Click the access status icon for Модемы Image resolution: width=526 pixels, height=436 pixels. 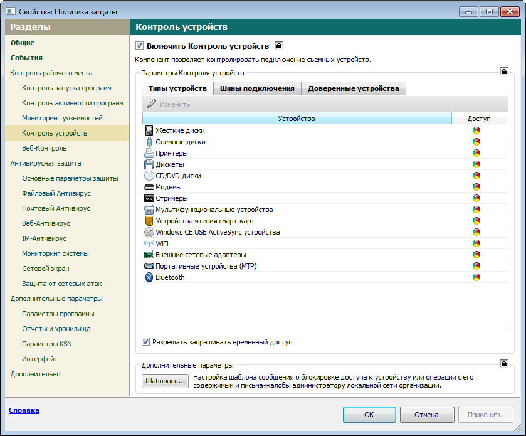[x=476, y=187]
